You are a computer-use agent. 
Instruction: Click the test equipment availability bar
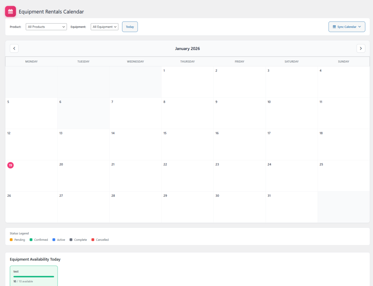click(34, 277)
